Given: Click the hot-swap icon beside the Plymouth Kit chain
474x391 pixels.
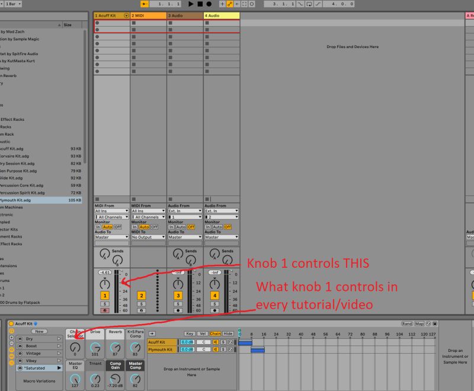Looking at the screenshot, I should pyautogui.click(x=230, y=350).
